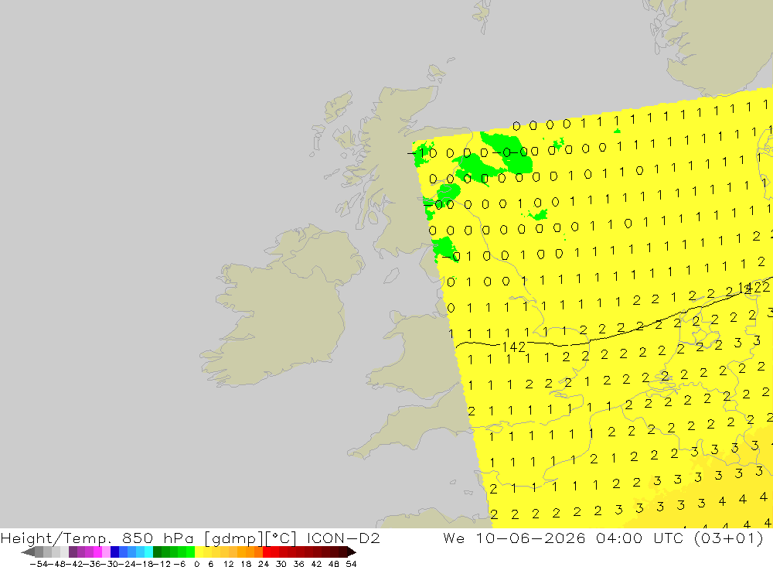Click the '12' color scale label
The height and width of the screenshot is (567, 773).
click(228, 564)
